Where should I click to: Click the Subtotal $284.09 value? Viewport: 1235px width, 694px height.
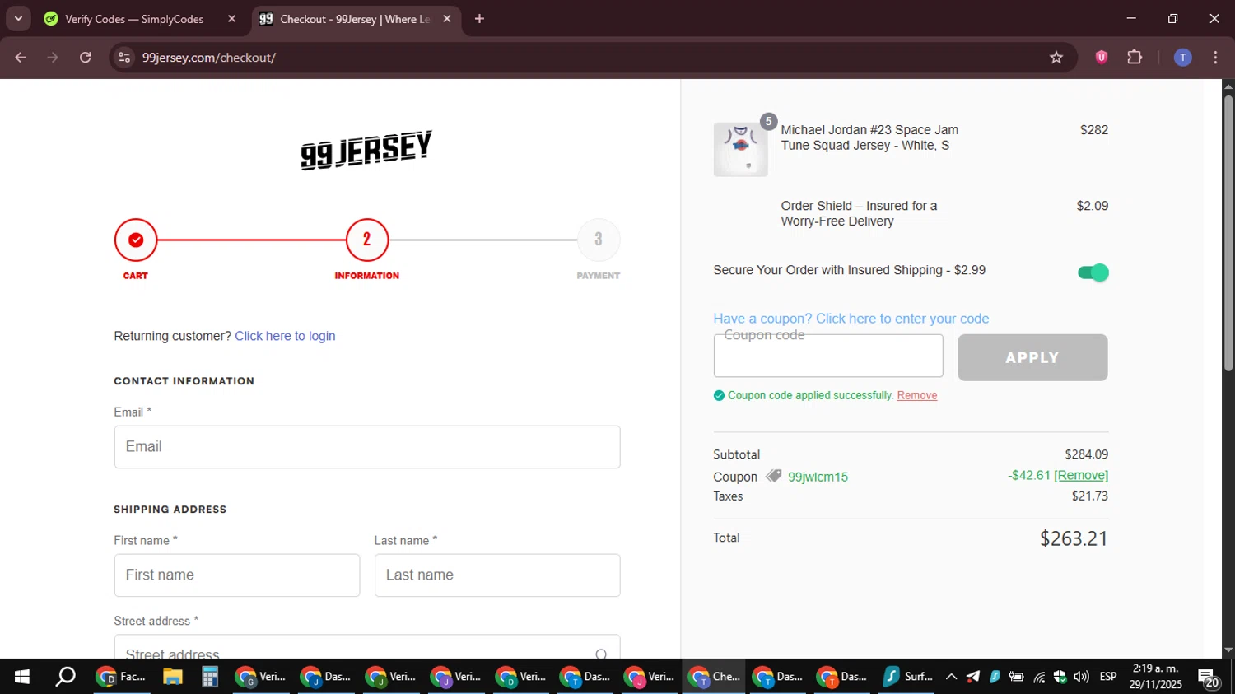tap(1086, 454)
